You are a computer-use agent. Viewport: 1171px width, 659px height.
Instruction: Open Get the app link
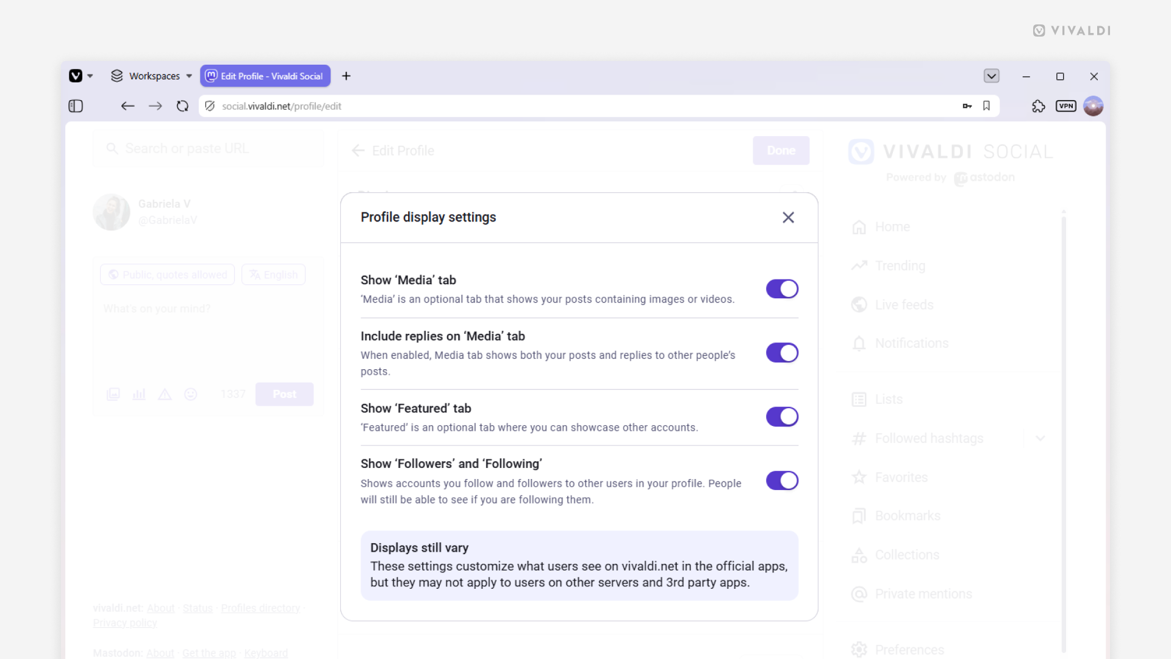(209, 654)
